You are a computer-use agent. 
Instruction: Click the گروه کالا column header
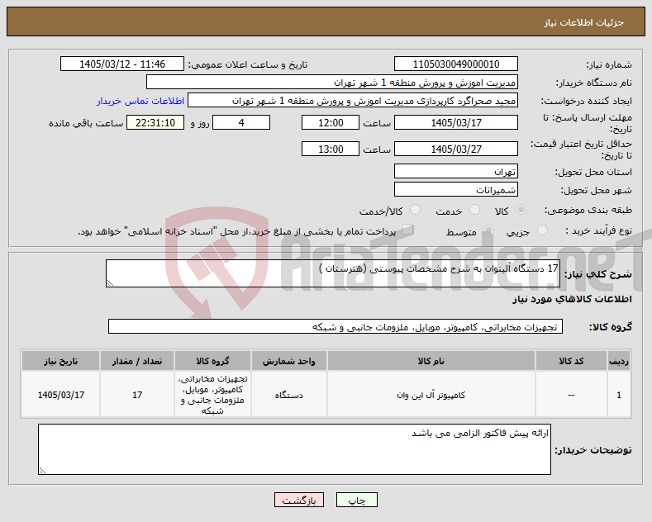[212, 361]
